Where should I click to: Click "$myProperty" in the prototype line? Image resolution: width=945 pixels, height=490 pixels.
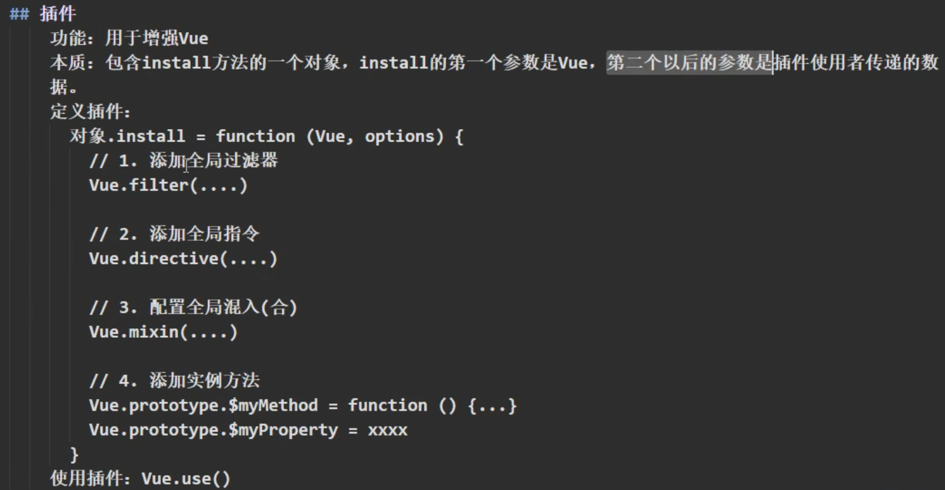coord(283,430)
